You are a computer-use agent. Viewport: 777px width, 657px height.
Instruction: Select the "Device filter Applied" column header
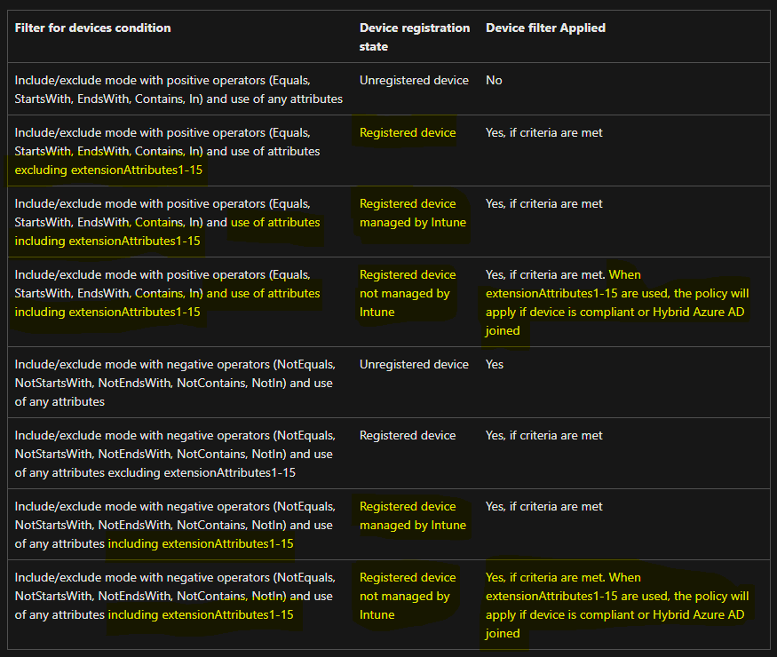click(x=544, y=28)
